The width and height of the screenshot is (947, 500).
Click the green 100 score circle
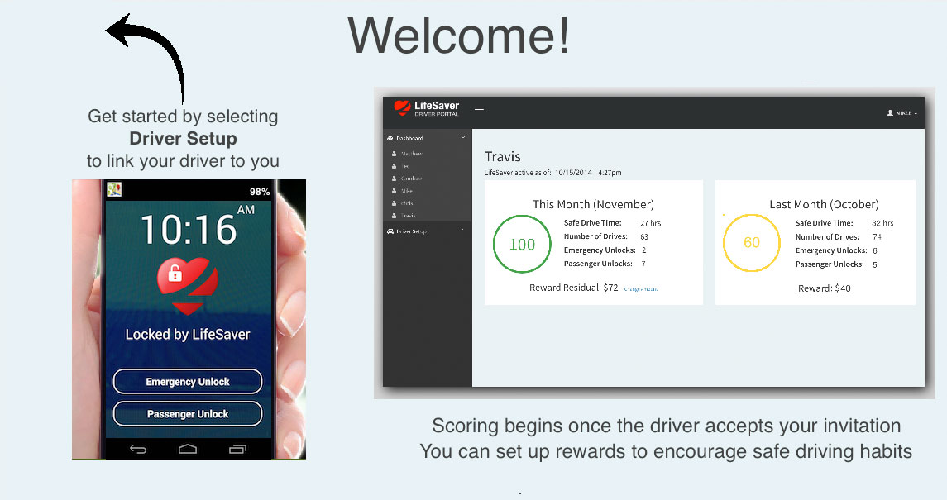click(522, 244)
